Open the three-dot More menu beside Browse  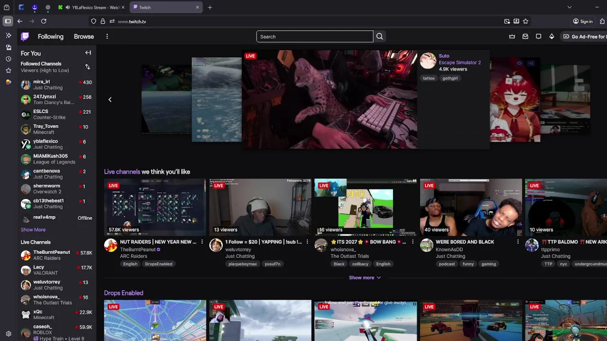[107, 36]
